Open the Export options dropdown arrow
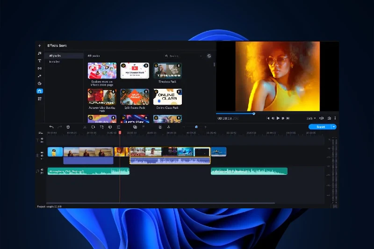Image resolution: width=374 pixels, height=249 pixels. 334,127
